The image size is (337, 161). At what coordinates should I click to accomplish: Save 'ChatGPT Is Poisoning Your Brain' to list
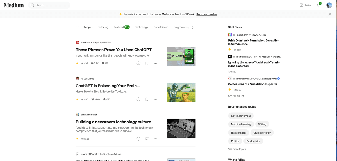147,99
